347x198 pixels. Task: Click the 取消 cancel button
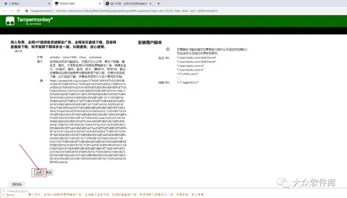(49, 172)
